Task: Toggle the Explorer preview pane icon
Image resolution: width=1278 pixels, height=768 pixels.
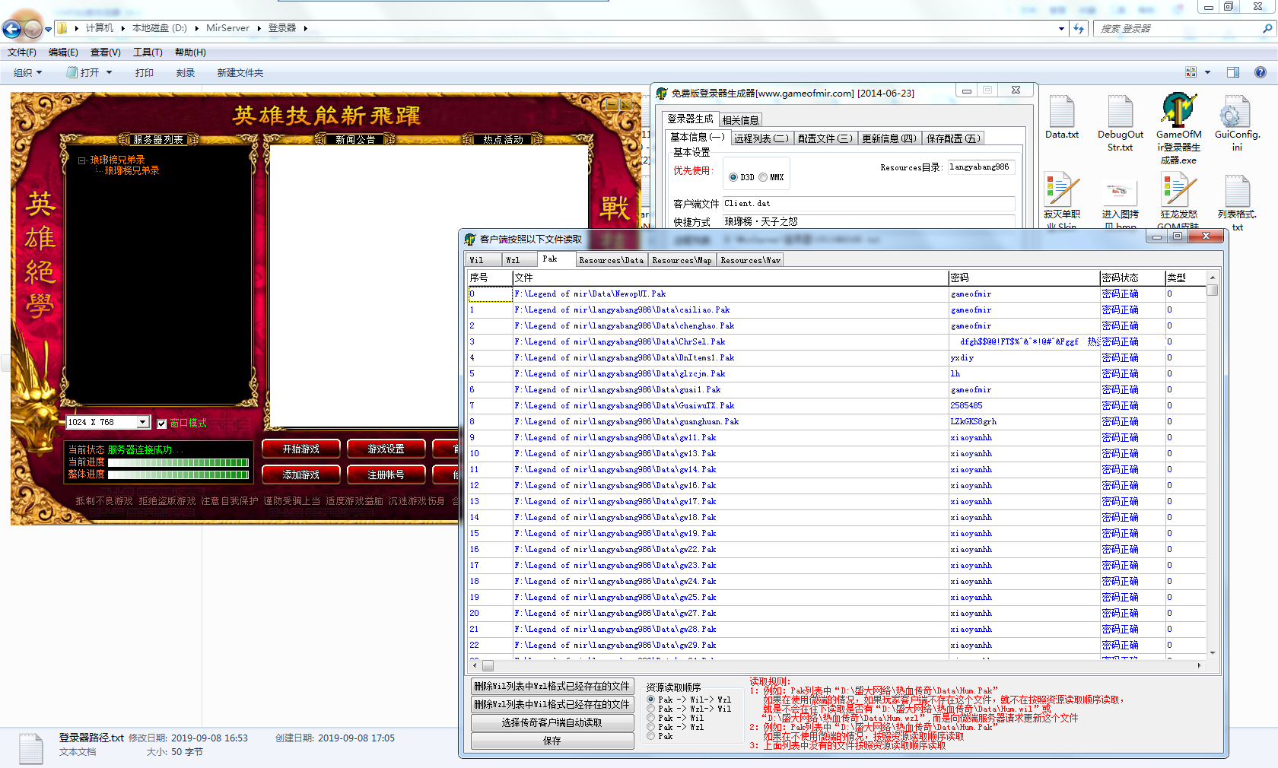Action: (x=1233, y=72)
